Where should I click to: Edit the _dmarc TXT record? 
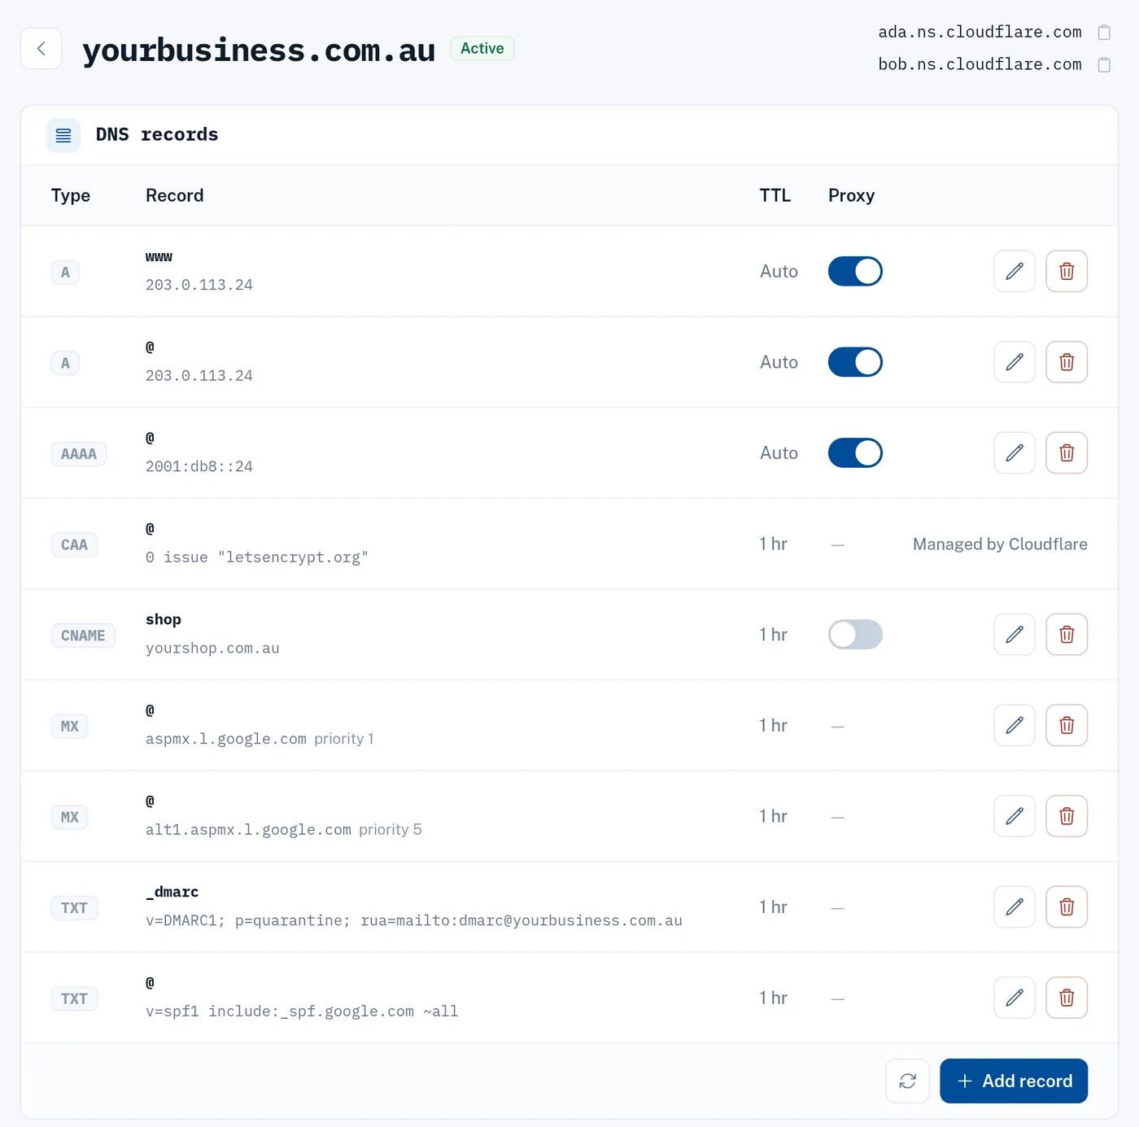pyautogui.click(x=1015, y=906)
